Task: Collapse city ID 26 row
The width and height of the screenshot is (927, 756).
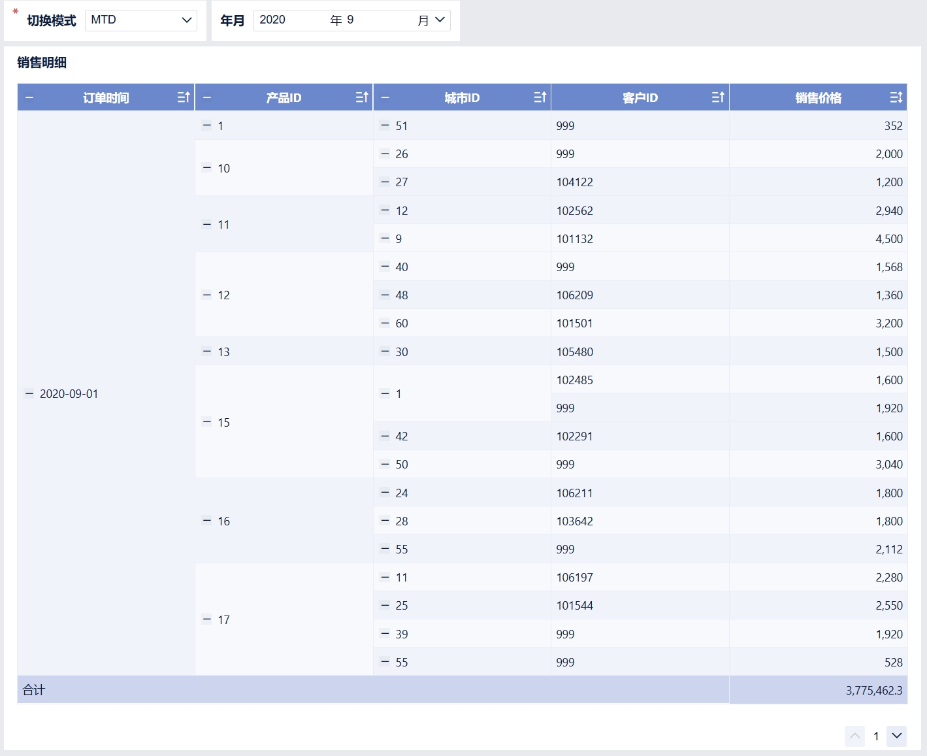Action: pyautogui.click(x=385, y=154)
